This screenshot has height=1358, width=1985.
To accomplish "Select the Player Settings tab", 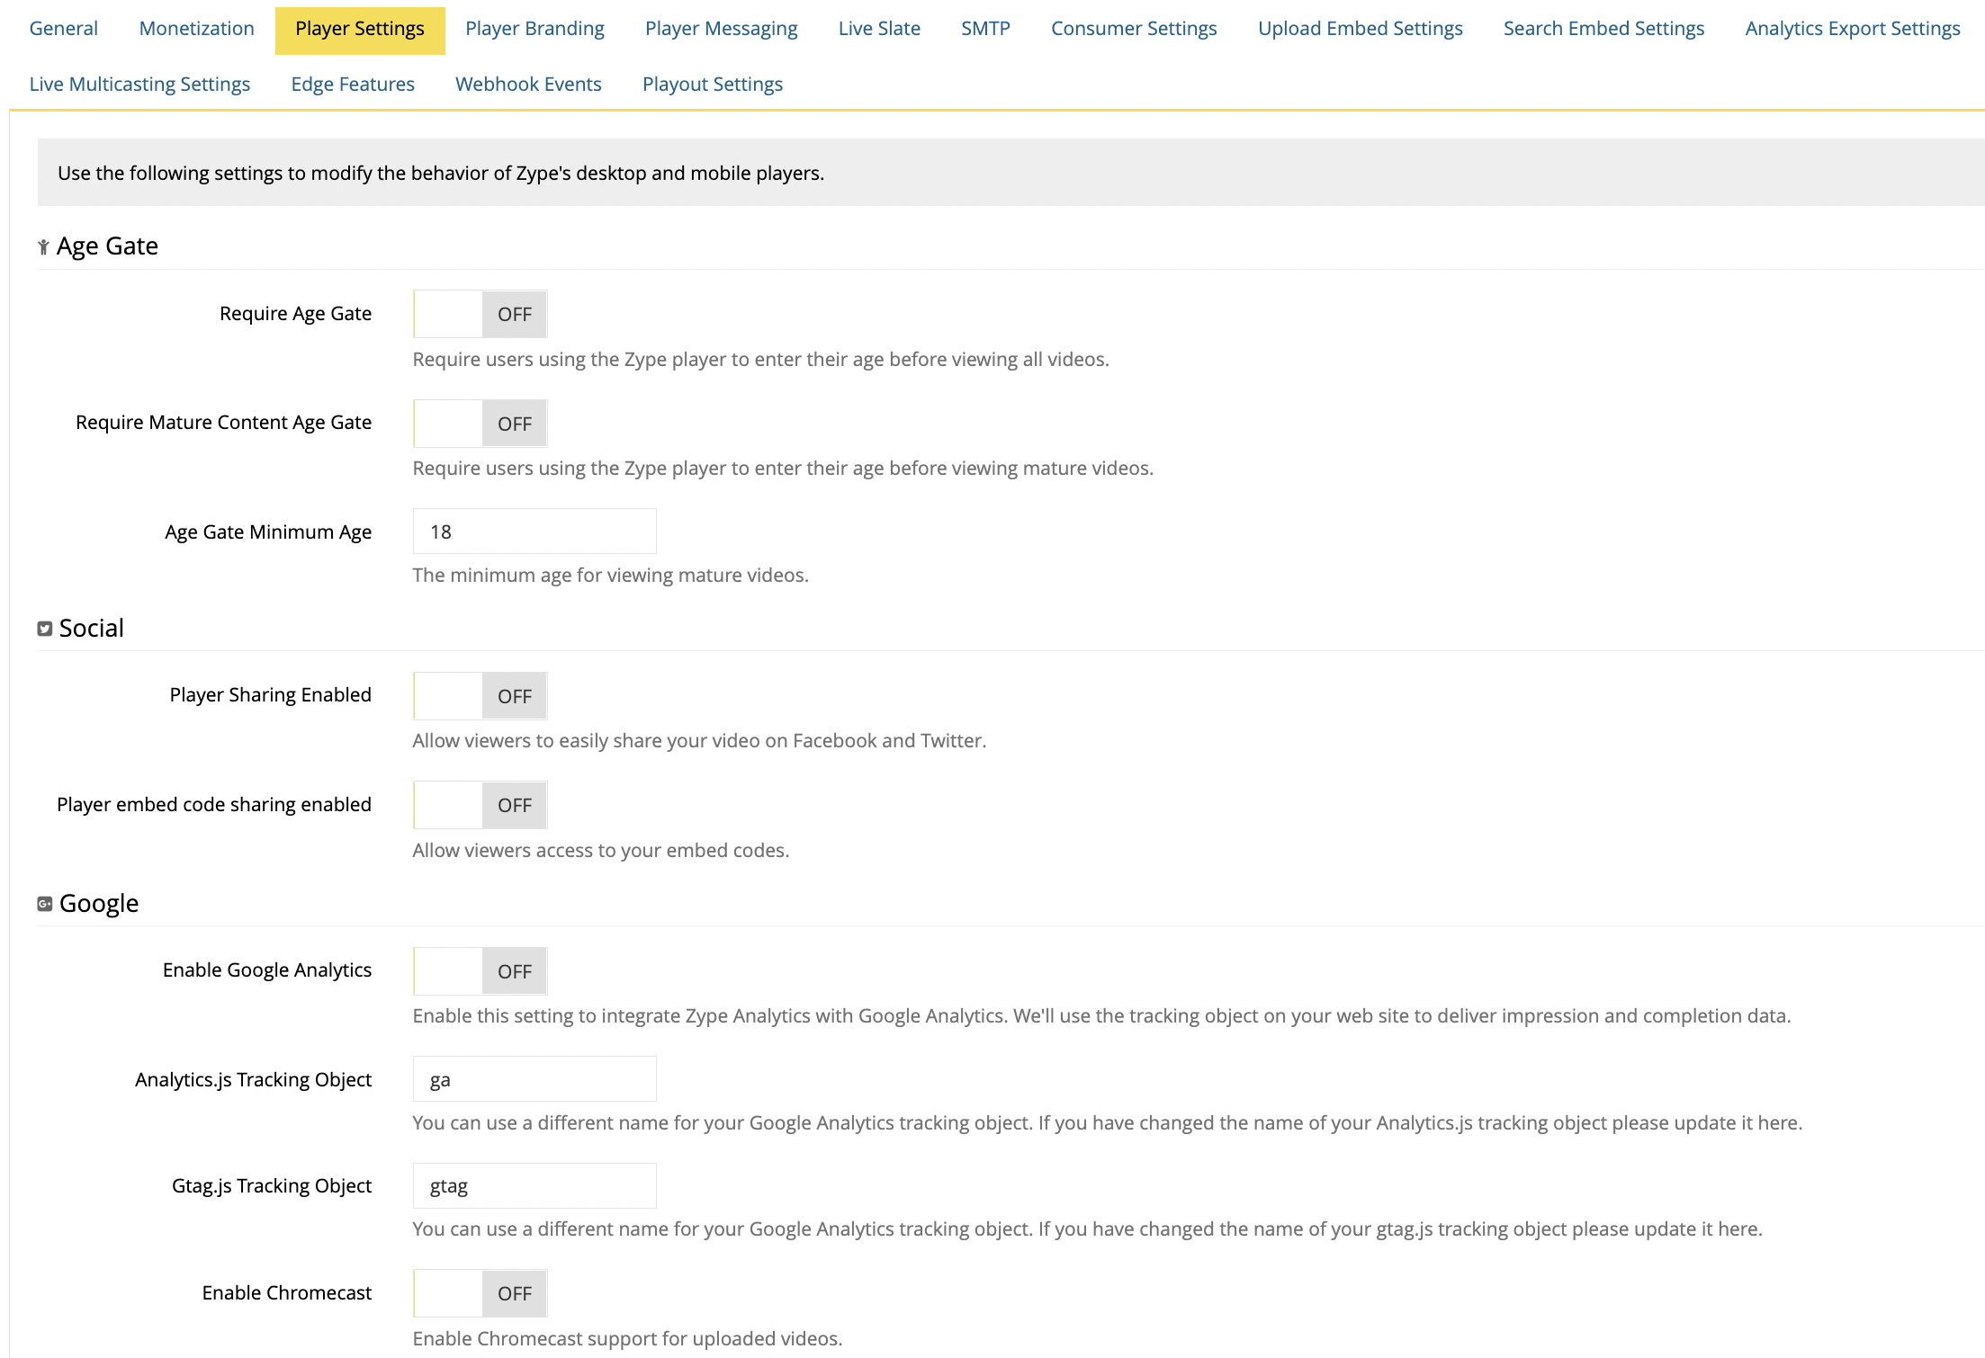I will click(360, 31).
